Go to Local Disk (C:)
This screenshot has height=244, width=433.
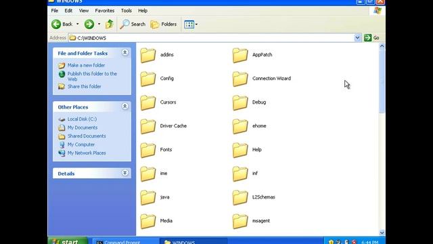click(82, 119)
